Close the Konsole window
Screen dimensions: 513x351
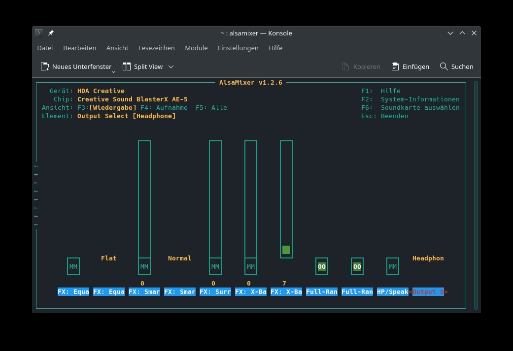474,33
